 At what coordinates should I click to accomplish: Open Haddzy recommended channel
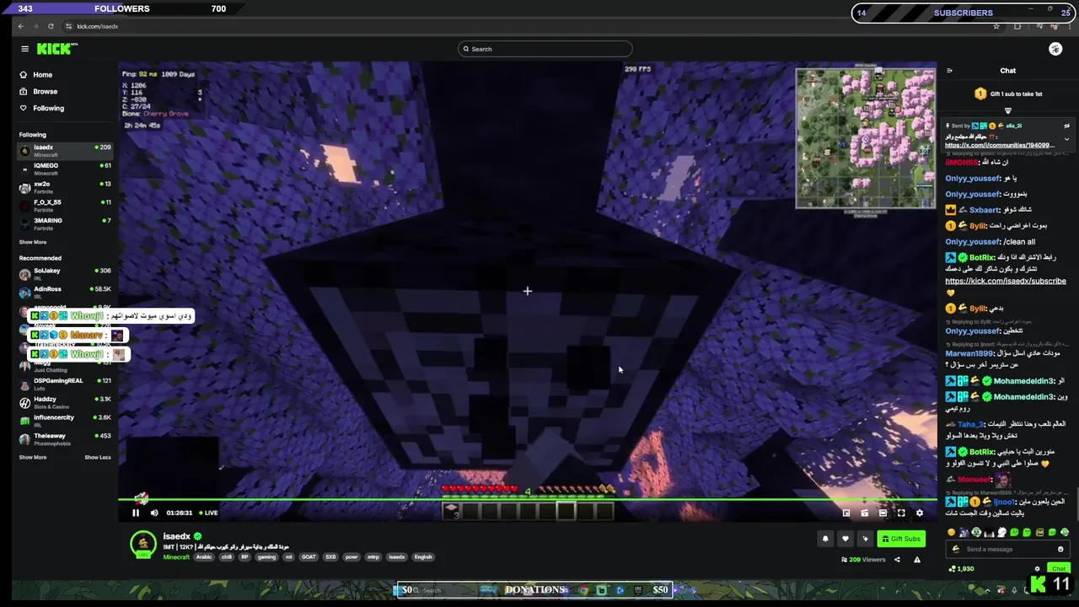(x=66, y=402)
